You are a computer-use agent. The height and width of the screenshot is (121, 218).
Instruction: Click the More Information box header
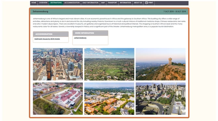tap(90, 33)
